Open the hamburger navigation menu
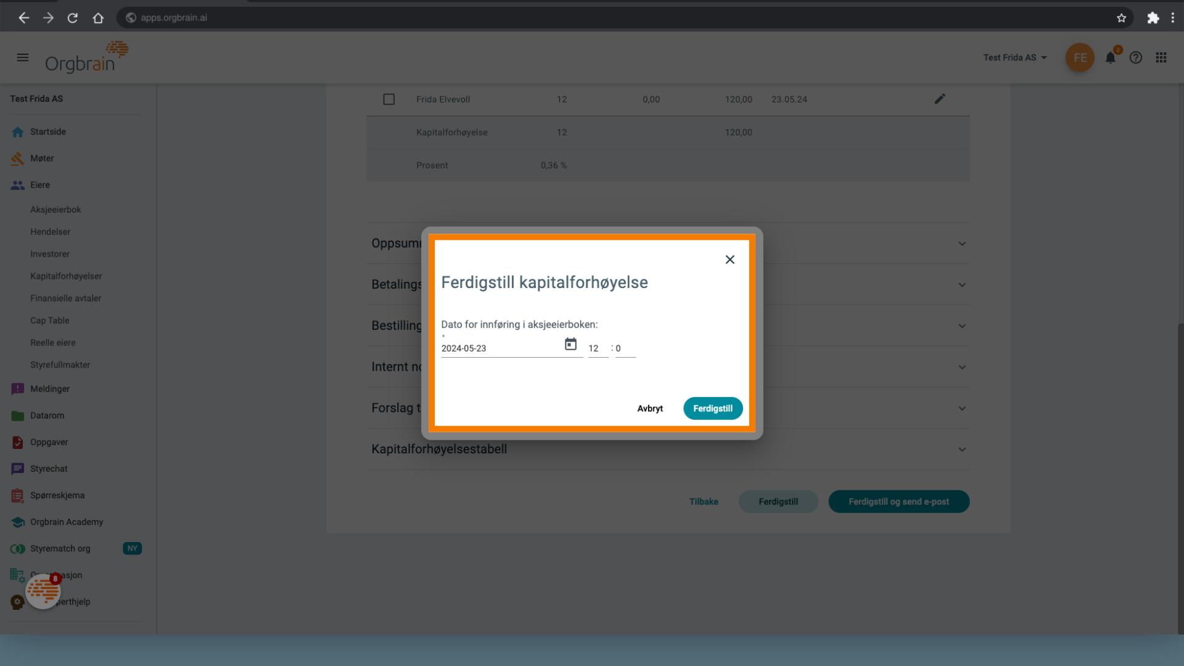 pyautogui.click(x=23, y=57)
